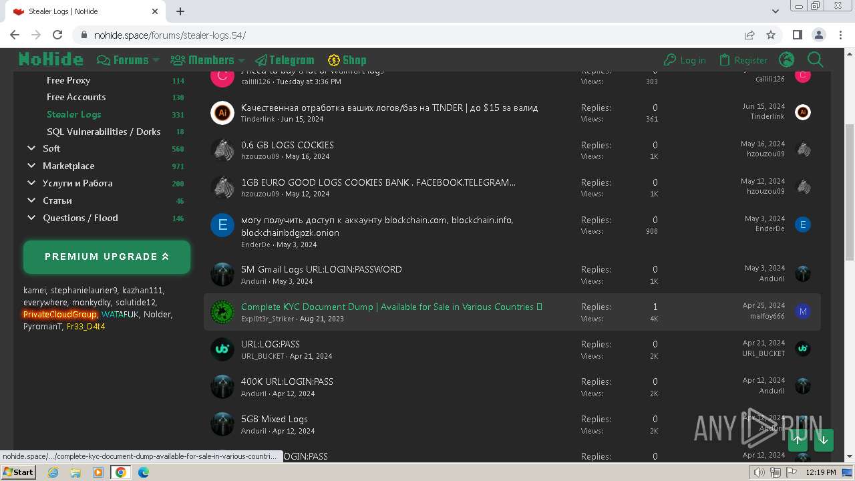Select SQL Vulnerabilities / Dorks forum

[x=104, y=132]
